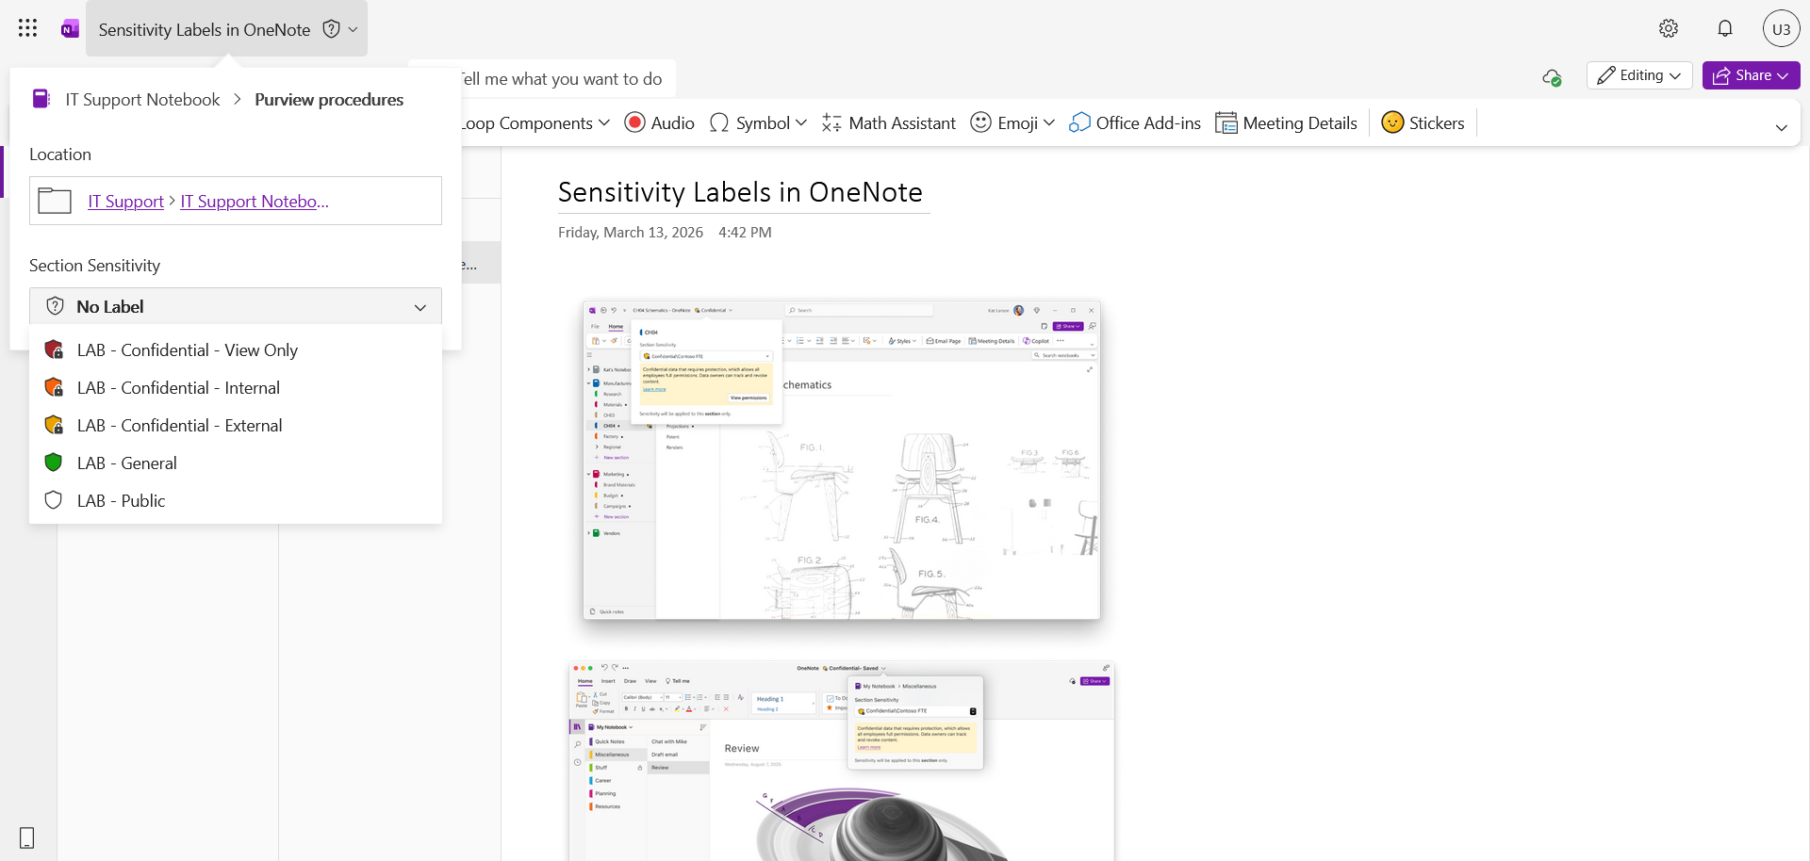Open the Emoji dropdown

1013,122
